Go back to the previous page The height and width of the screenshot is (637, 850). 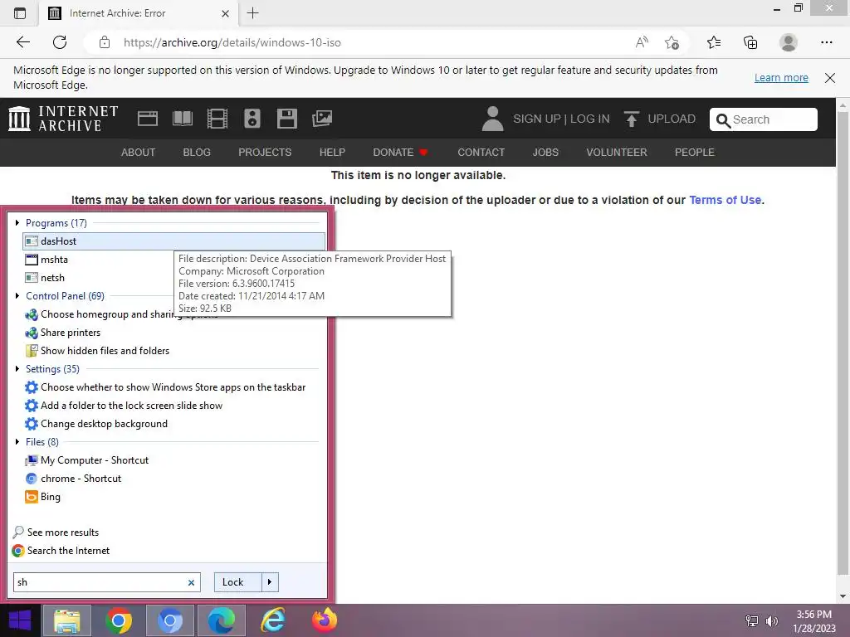pos(22,42)
